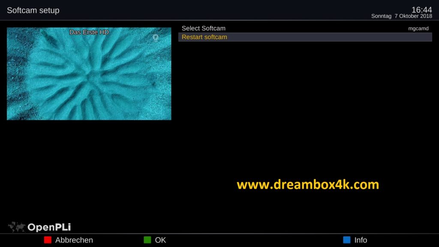Screen dimensions: 439x247
Task: Click the Das Erste HD channel name
Action: click(x=89, y=32)
